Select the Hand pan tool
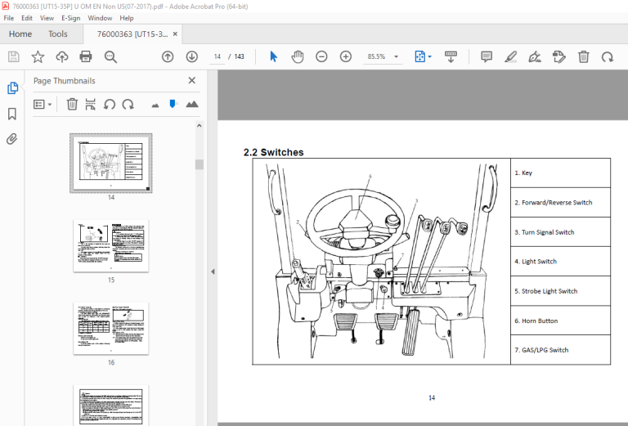Image resolution: width=628 pixels, height=426 pixels. [x=298, y=57]
